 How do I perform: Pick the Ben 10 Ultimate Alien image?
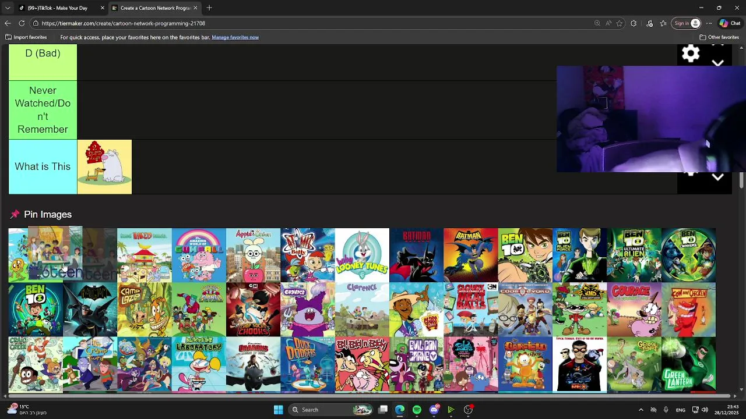pos(634,255)
